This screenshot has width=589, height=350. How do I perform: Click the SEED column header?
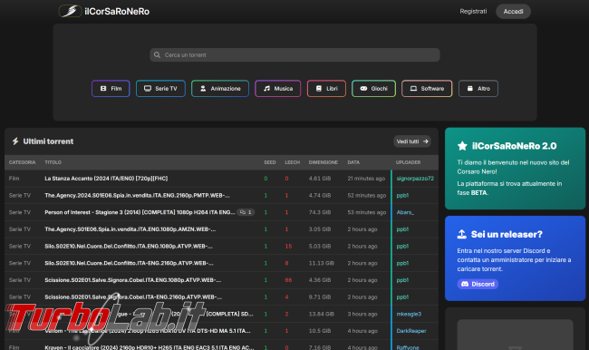tap(270, 162)
